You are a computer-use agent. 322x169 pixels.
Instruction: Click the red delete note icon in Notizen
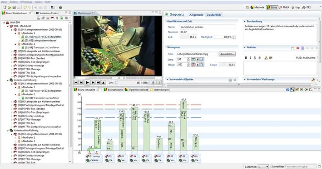[298, 48]
